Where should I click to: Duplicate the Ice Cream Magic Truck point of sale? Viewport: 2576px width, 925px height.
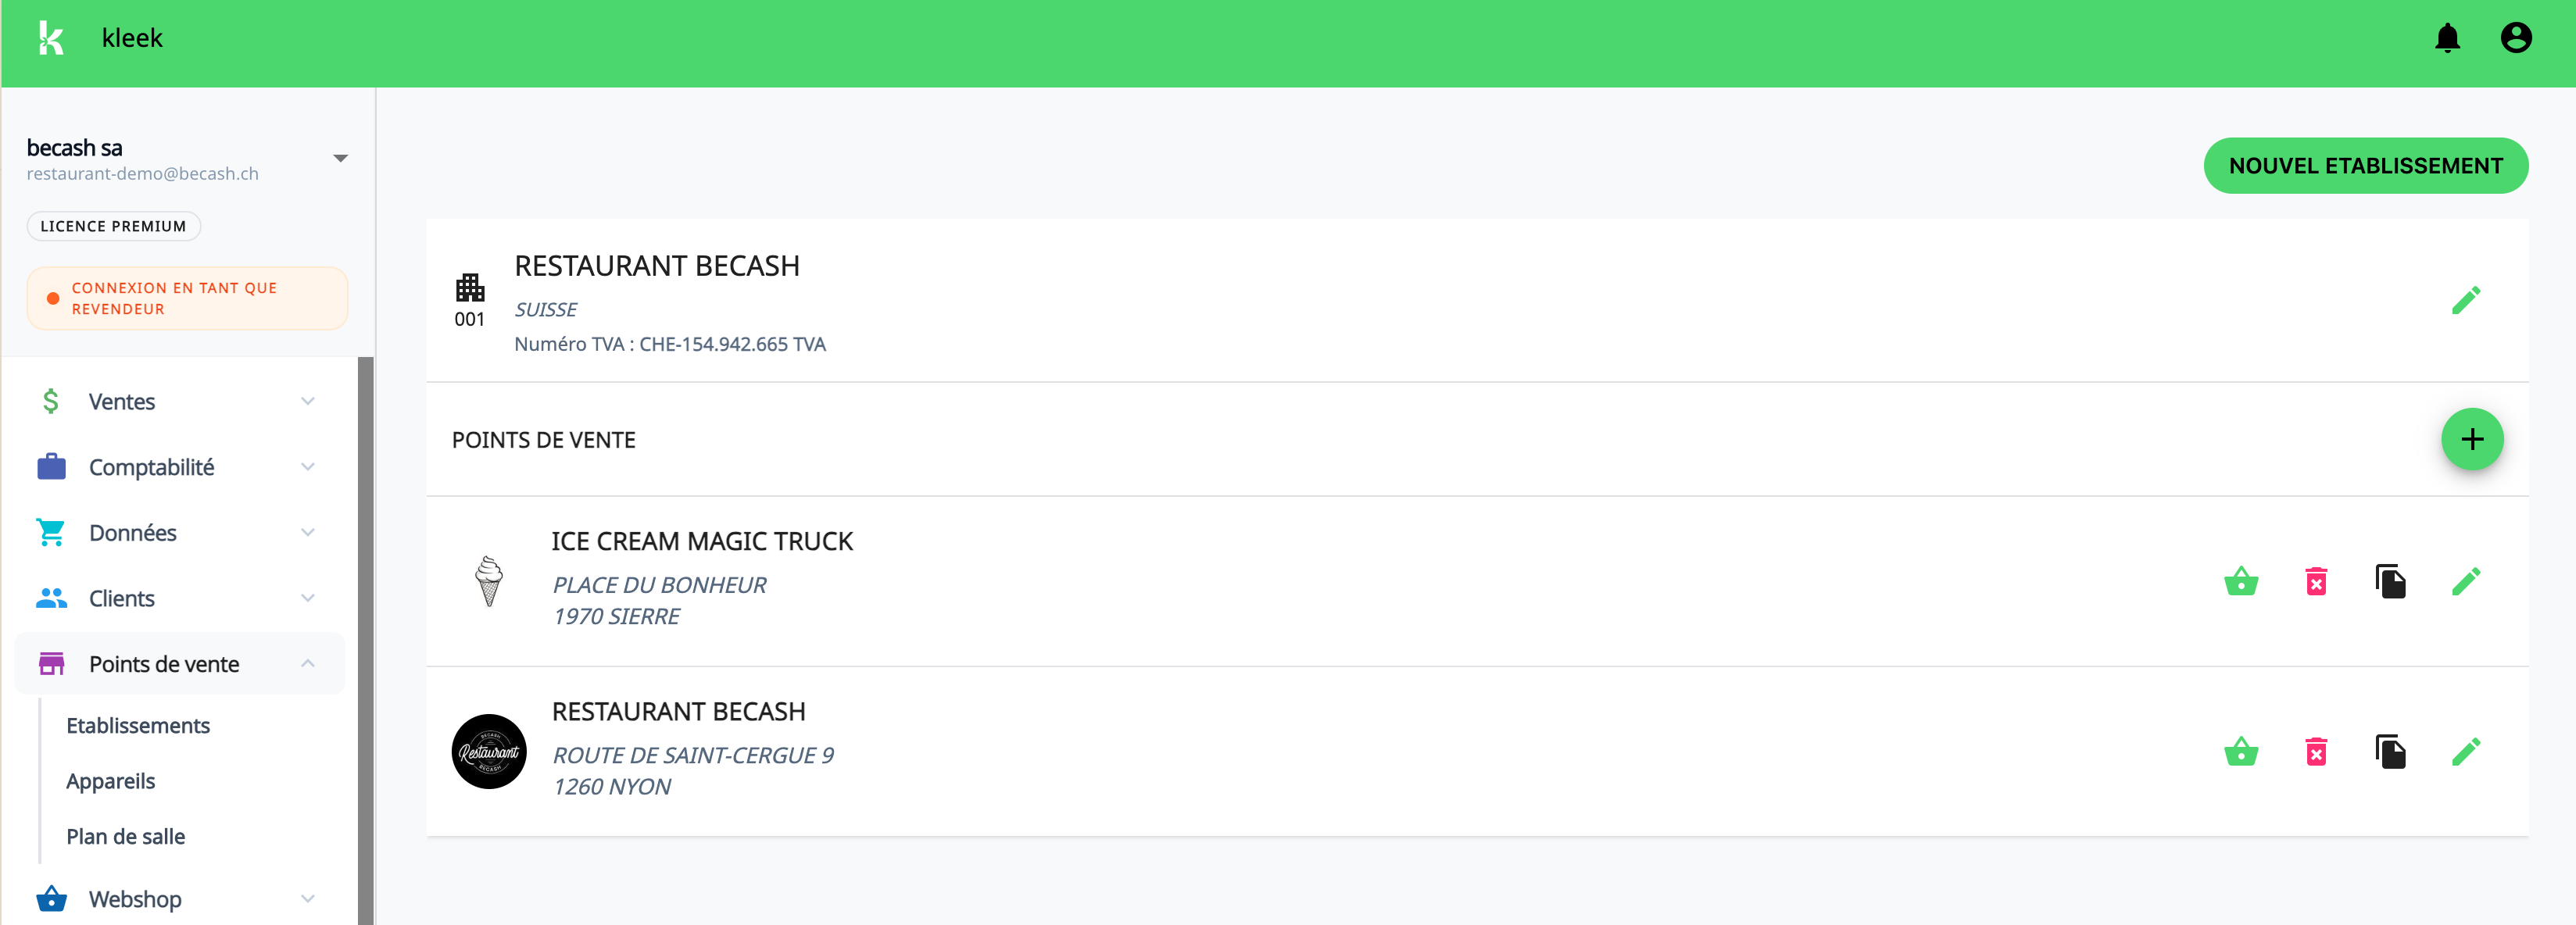tap(2390, 581)
